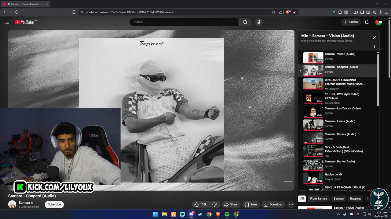Open File Explorer from the taskbar
391x219 pixels.
164,214
